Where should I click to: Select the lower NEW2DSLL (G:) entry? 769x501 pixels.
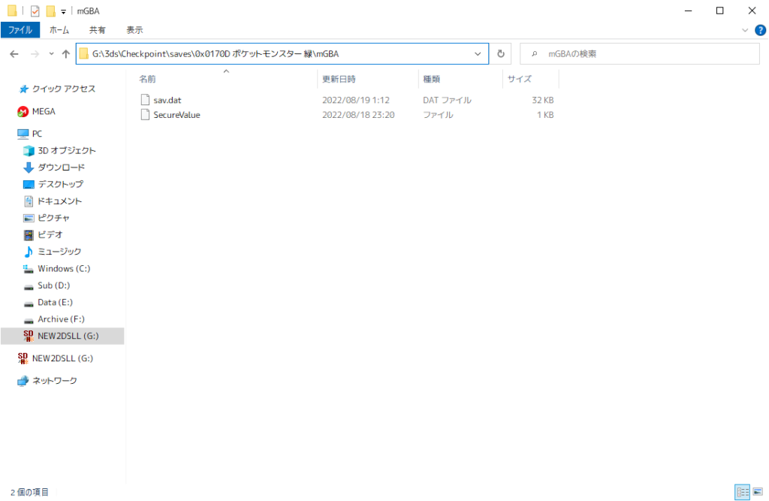pyautogui.click(x=62, y=359)
